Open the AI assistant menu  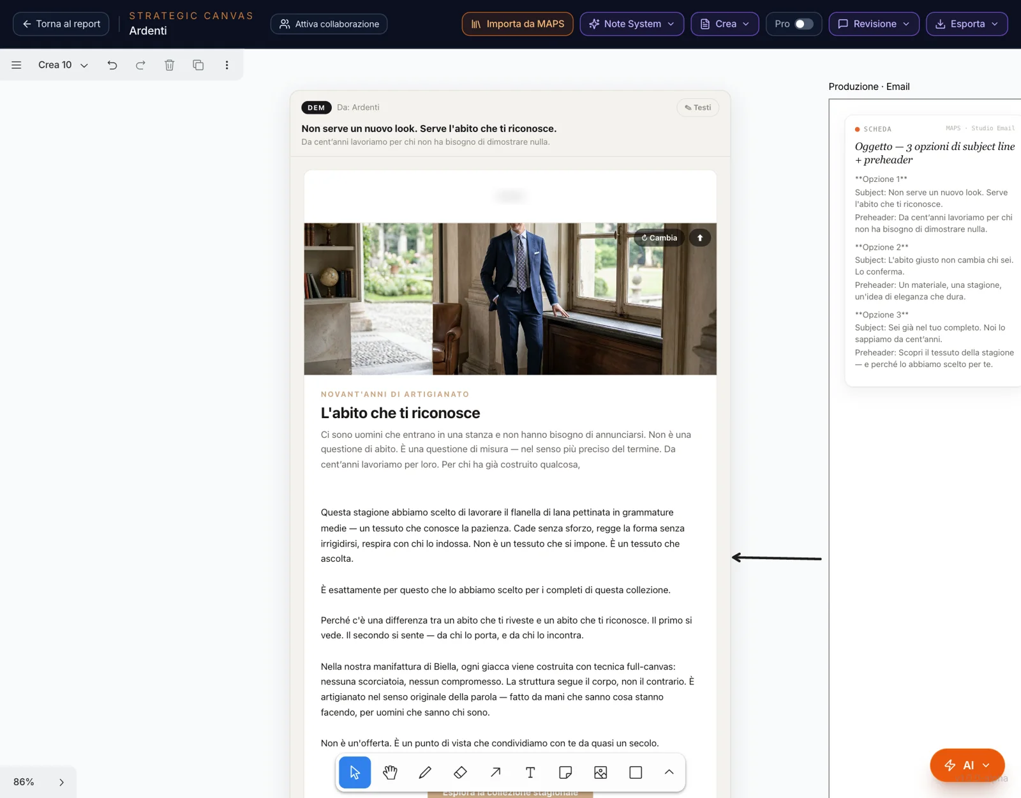tap(967, 765)
